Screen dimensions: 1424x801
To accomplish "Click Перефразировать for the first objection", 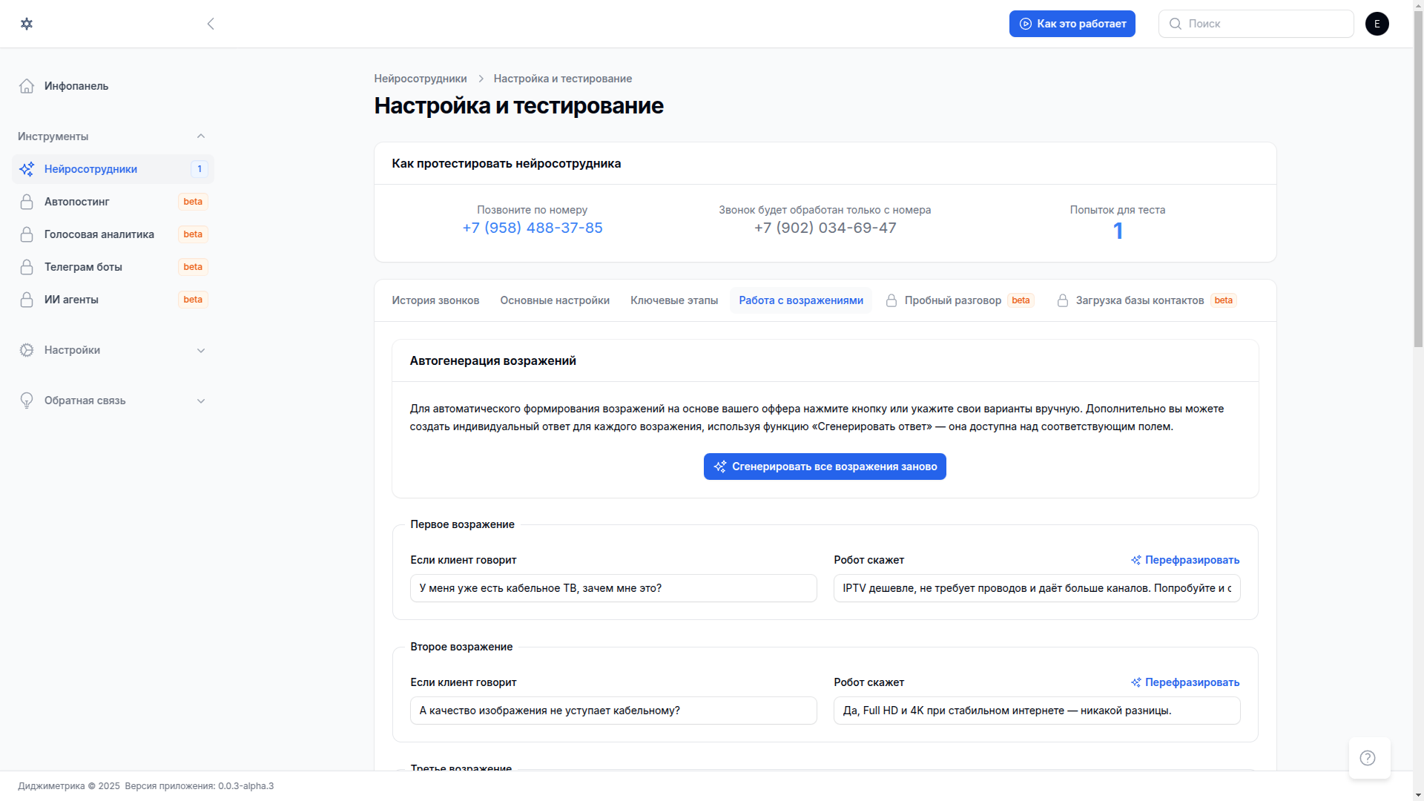I will (1185, 560).
